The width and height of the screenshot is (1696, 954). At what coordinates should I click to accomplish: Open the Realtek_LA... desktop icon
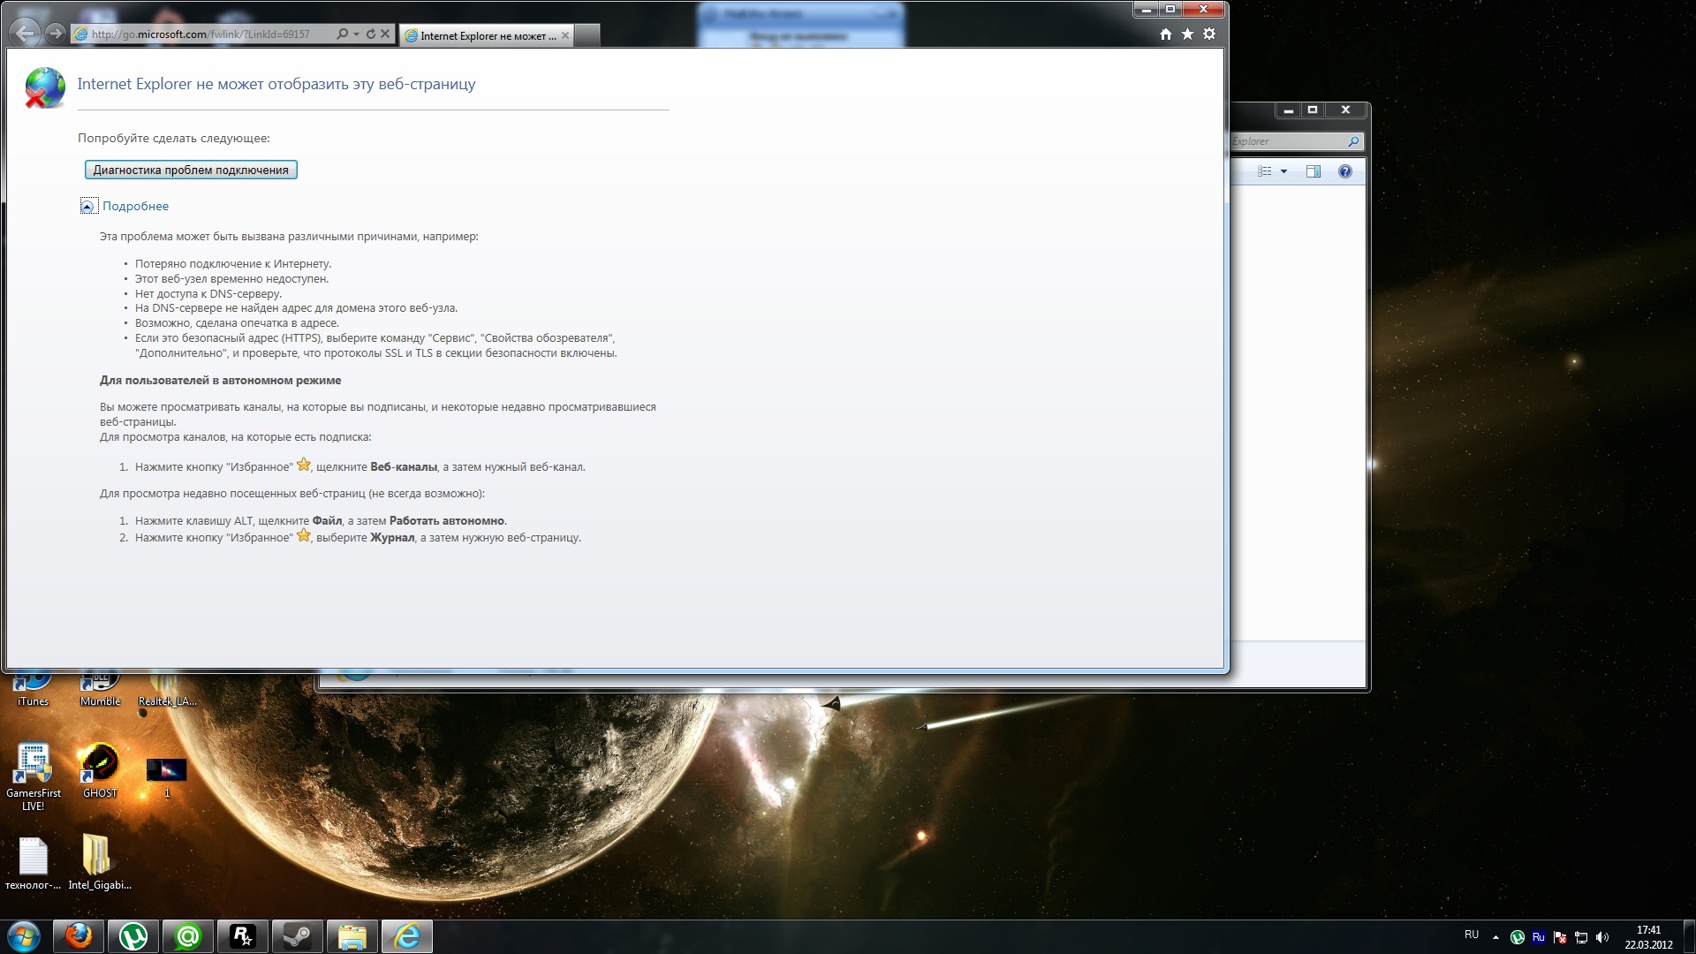click(x=167, y=689)
